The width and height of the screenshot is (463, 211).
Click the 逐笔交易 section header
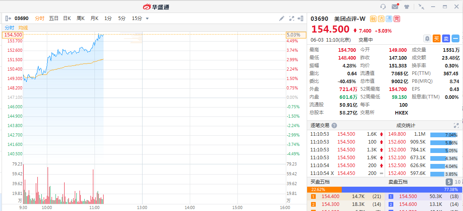click(x=320, y=126)
